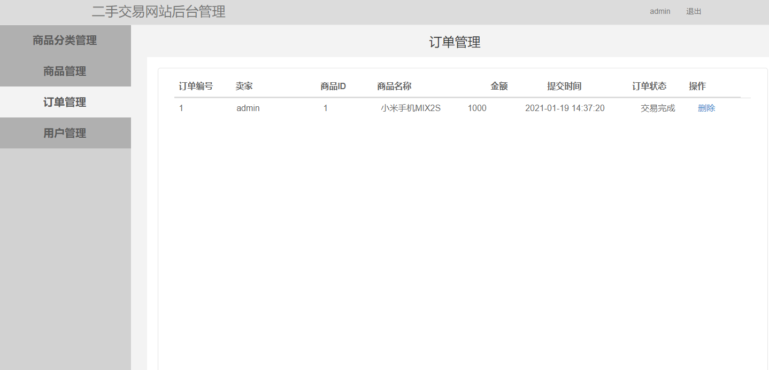Click the 订单管理 page heading
This screenshot has height=370, width=769.
[x=455, y=42]
